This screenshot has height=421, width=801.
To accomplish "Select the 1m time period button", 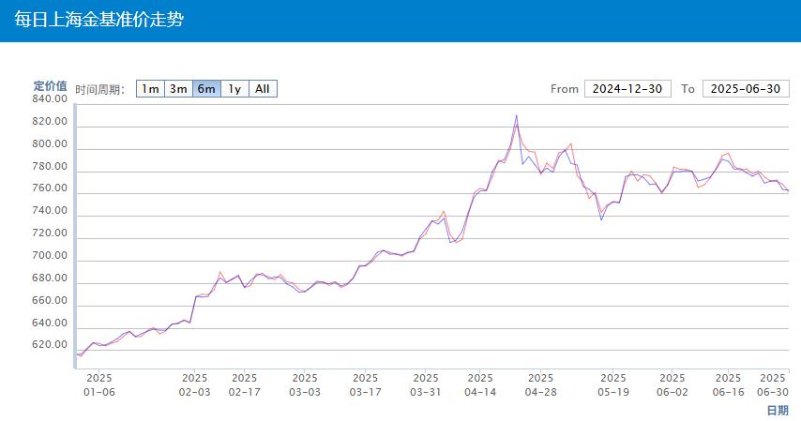I will [151, 89].
